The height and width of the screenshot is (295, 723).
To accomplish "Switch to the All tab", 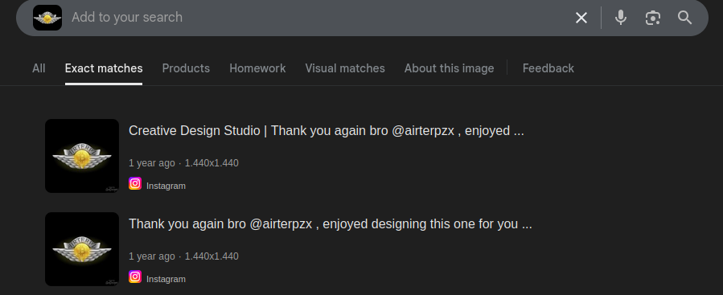I will point(39,68).
